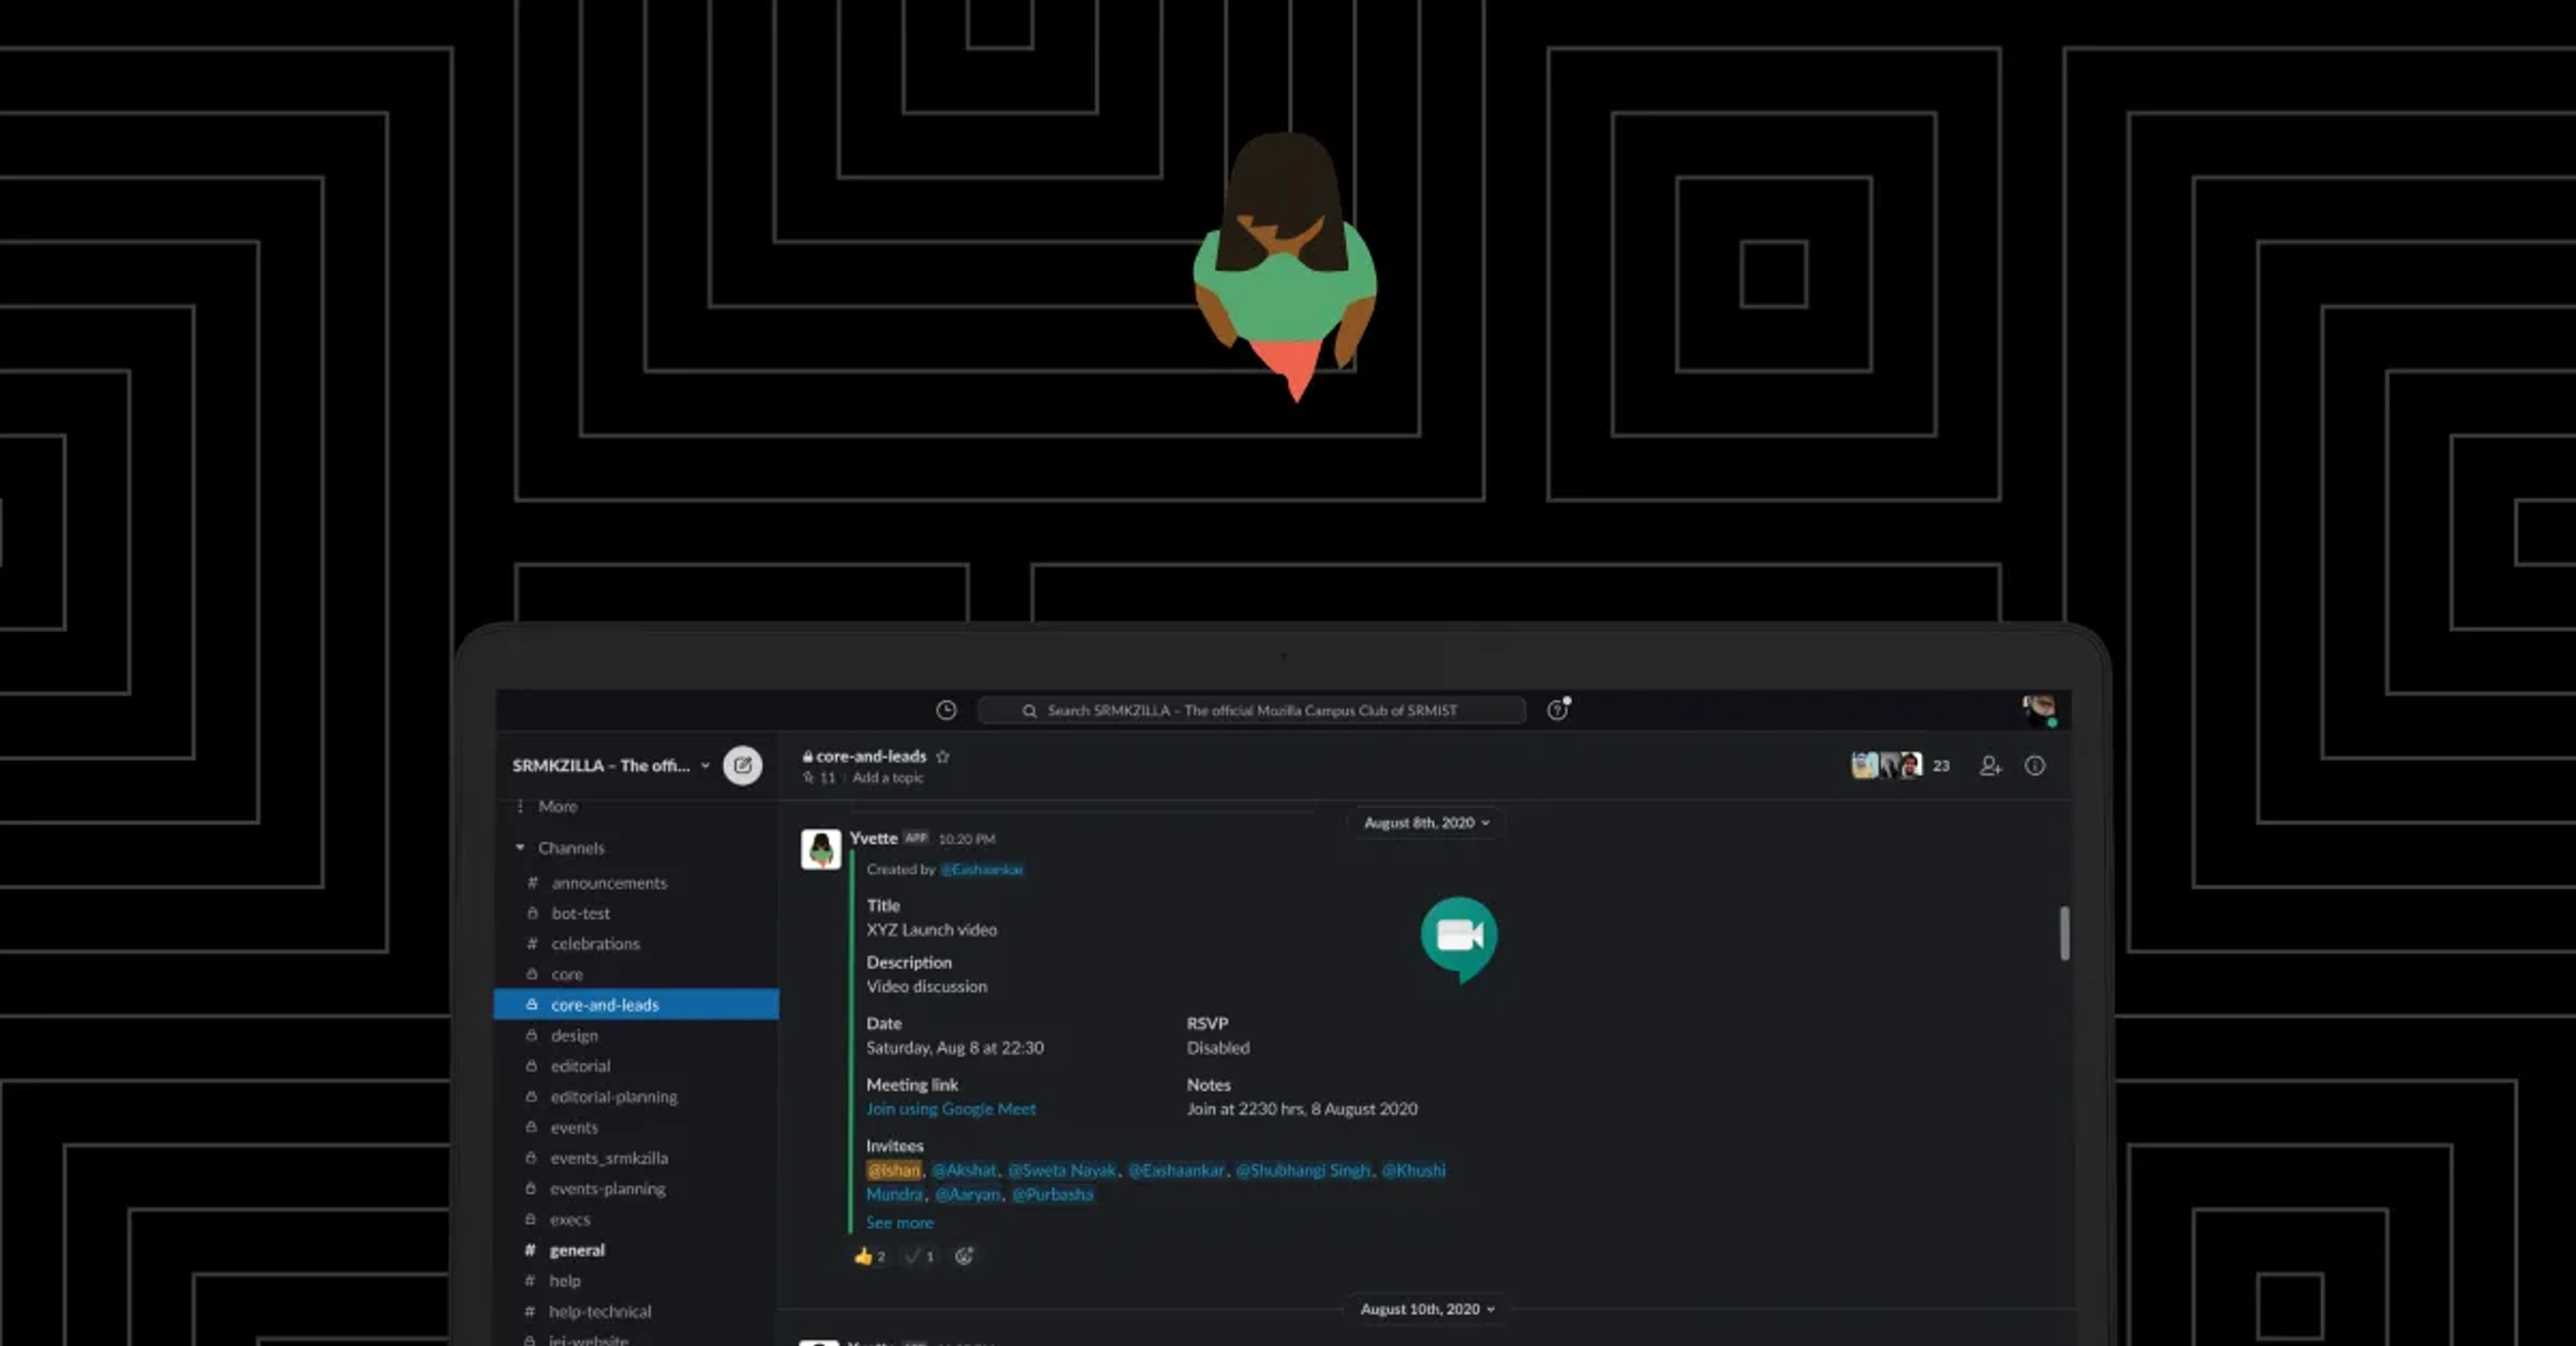Click the Search SRMKZILLA search field
2576x1346 pixels.
(1251, 710)
